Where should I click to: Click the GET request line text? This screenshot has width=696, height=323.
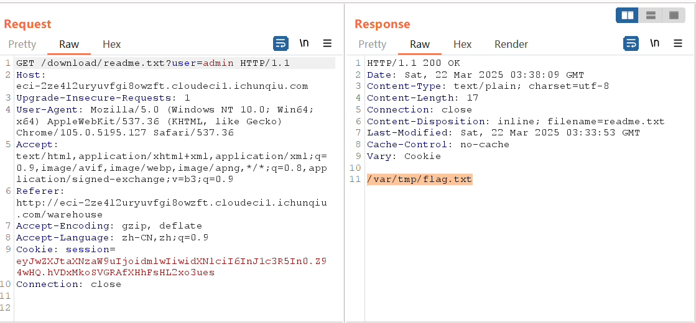click(x=152, y=63)
